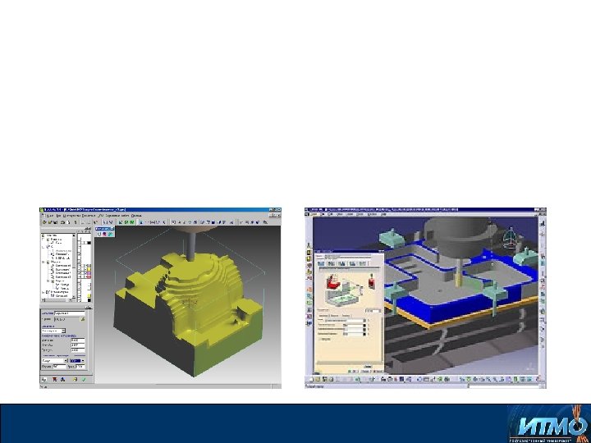Select the purple color swatch in the operations tree

89,273
